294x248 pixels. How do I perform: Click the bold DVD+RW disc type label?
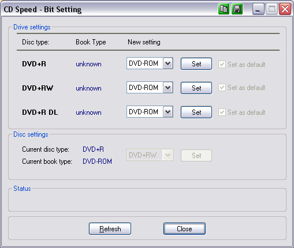[38, 88]
